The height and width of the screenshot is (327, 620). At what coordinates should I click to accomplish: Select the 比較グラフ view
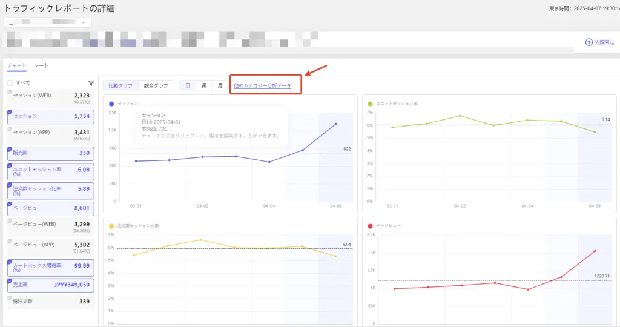click(120, 85)
